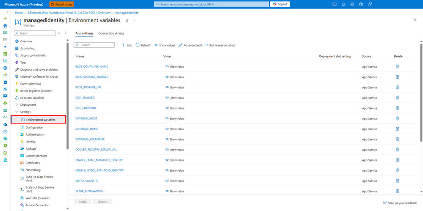Open Diagnose and solve problems
The width and height of the screenshot is (423, 211).
(x=39, y=69)
